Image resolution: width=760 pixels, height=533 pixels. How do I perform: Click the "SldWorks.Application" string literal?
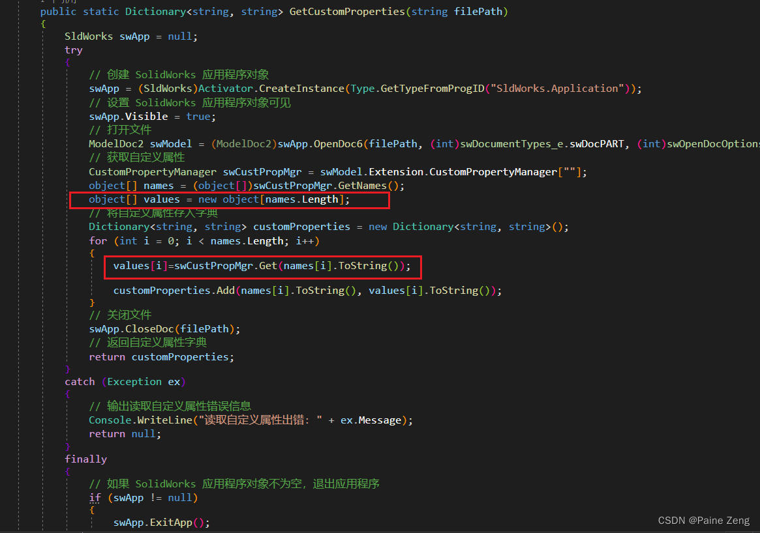tap(557, 89)
